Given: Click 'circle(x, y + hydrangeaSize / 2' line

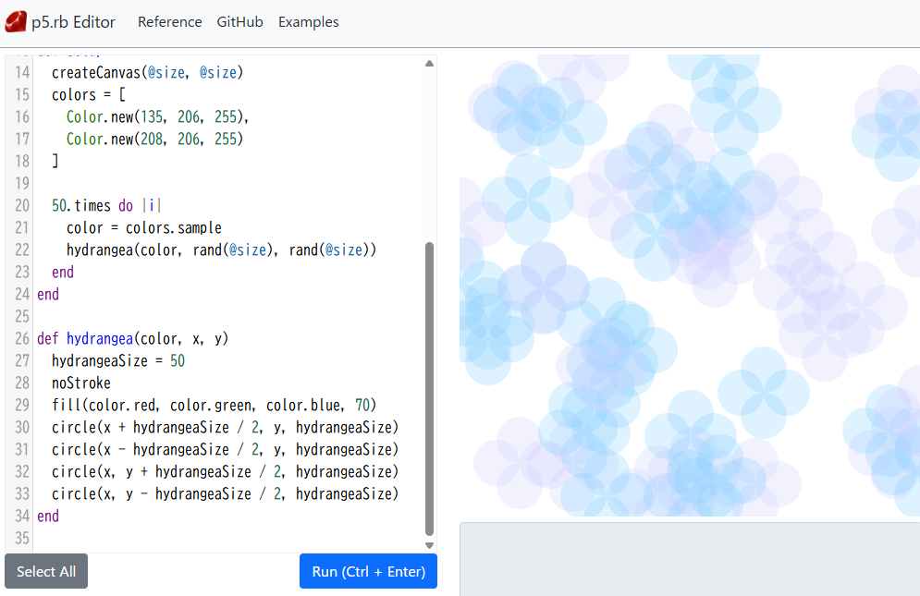Looking at the screenshot, I should click(x=226, y=471).
